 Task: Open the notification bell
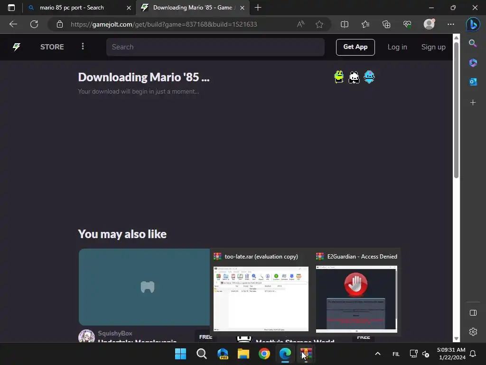pyautogui.click(x=473, y=354)
